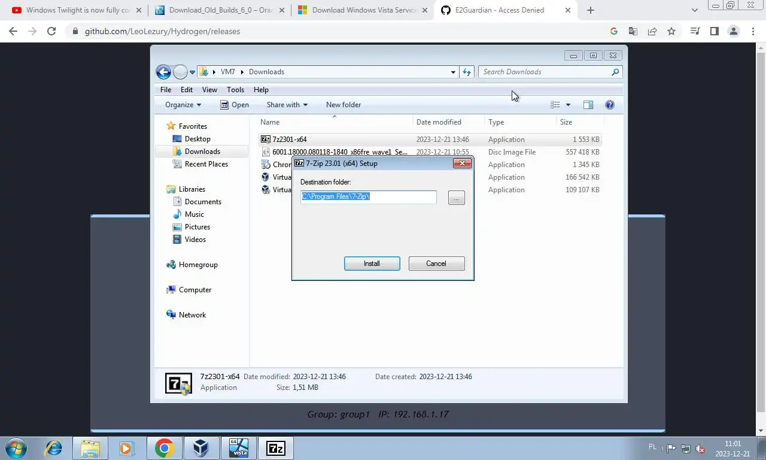The width and height of the screenshot is (766, 460).
Task: Expand the address bar history dropdown
Action: 453,72
